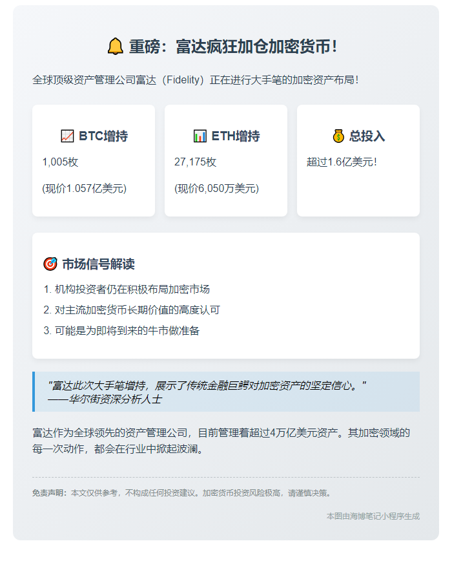Click the paragraph line 每一次动作，都会在行业中掀起波澜
The width and height of the screenshot is (452, 561).
[x=119, y=449]
